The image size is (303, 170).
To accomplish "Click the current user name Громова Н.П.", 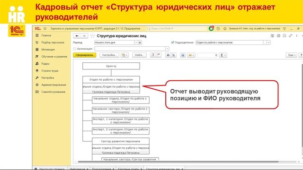I will pyautogui.click(x=254, y=28).
